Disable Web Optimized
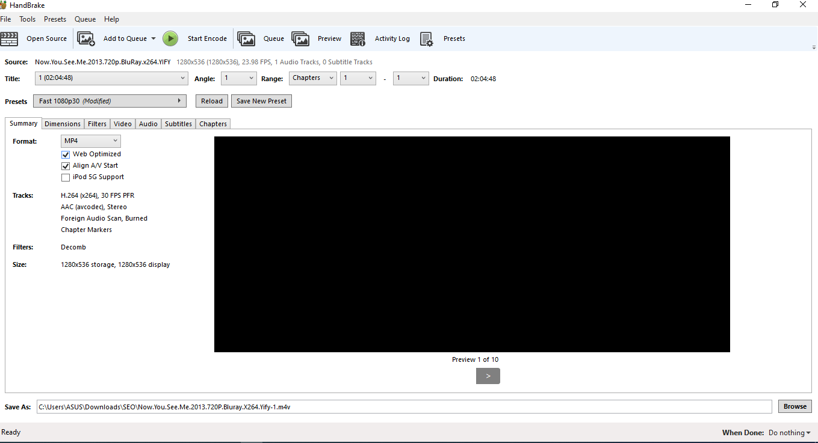 [66, 154]
